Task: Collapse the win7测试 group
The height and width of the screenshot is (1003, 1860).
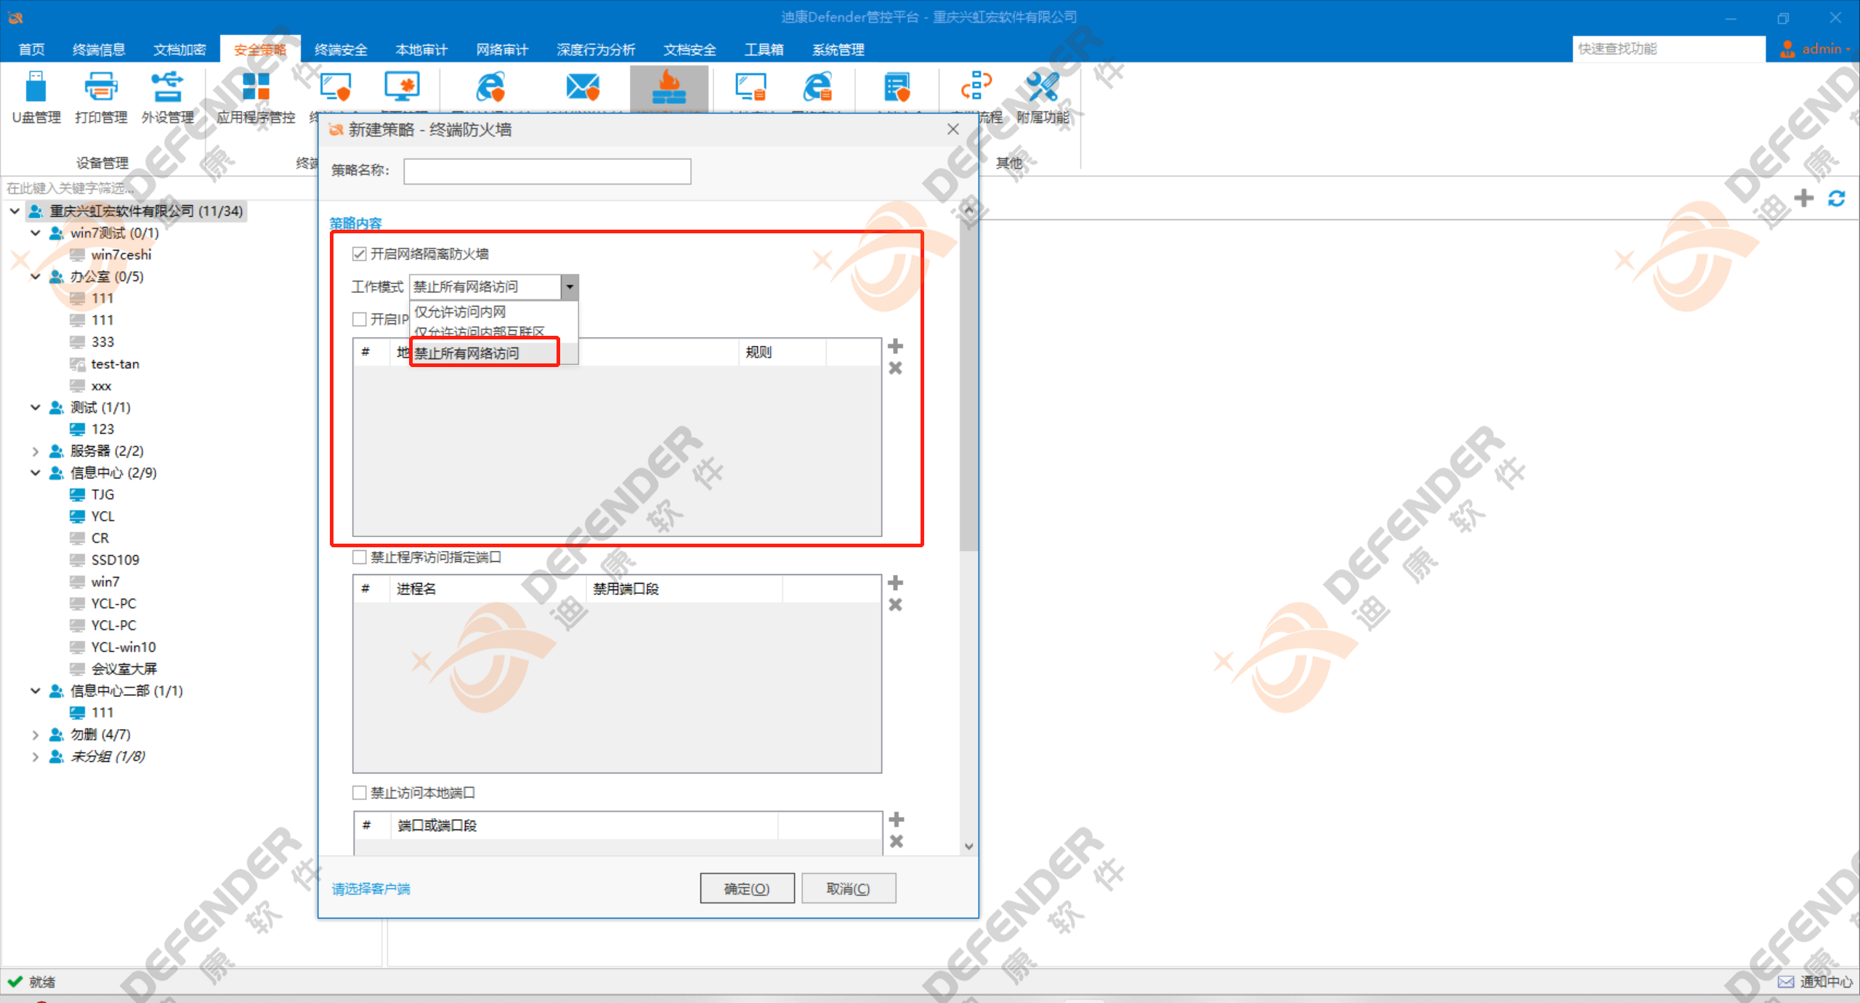Action: pos(35,233)
